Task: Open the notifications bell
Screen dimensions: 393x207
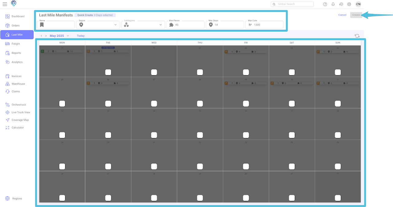Action: coord(333,4)
